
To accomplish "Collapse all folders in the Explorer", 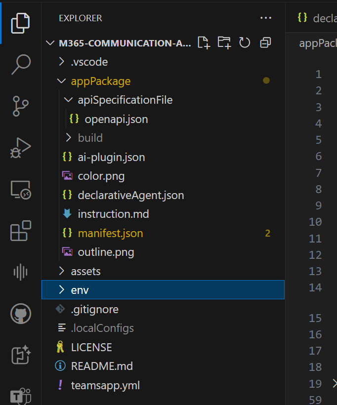I will [x=265, y=43].
